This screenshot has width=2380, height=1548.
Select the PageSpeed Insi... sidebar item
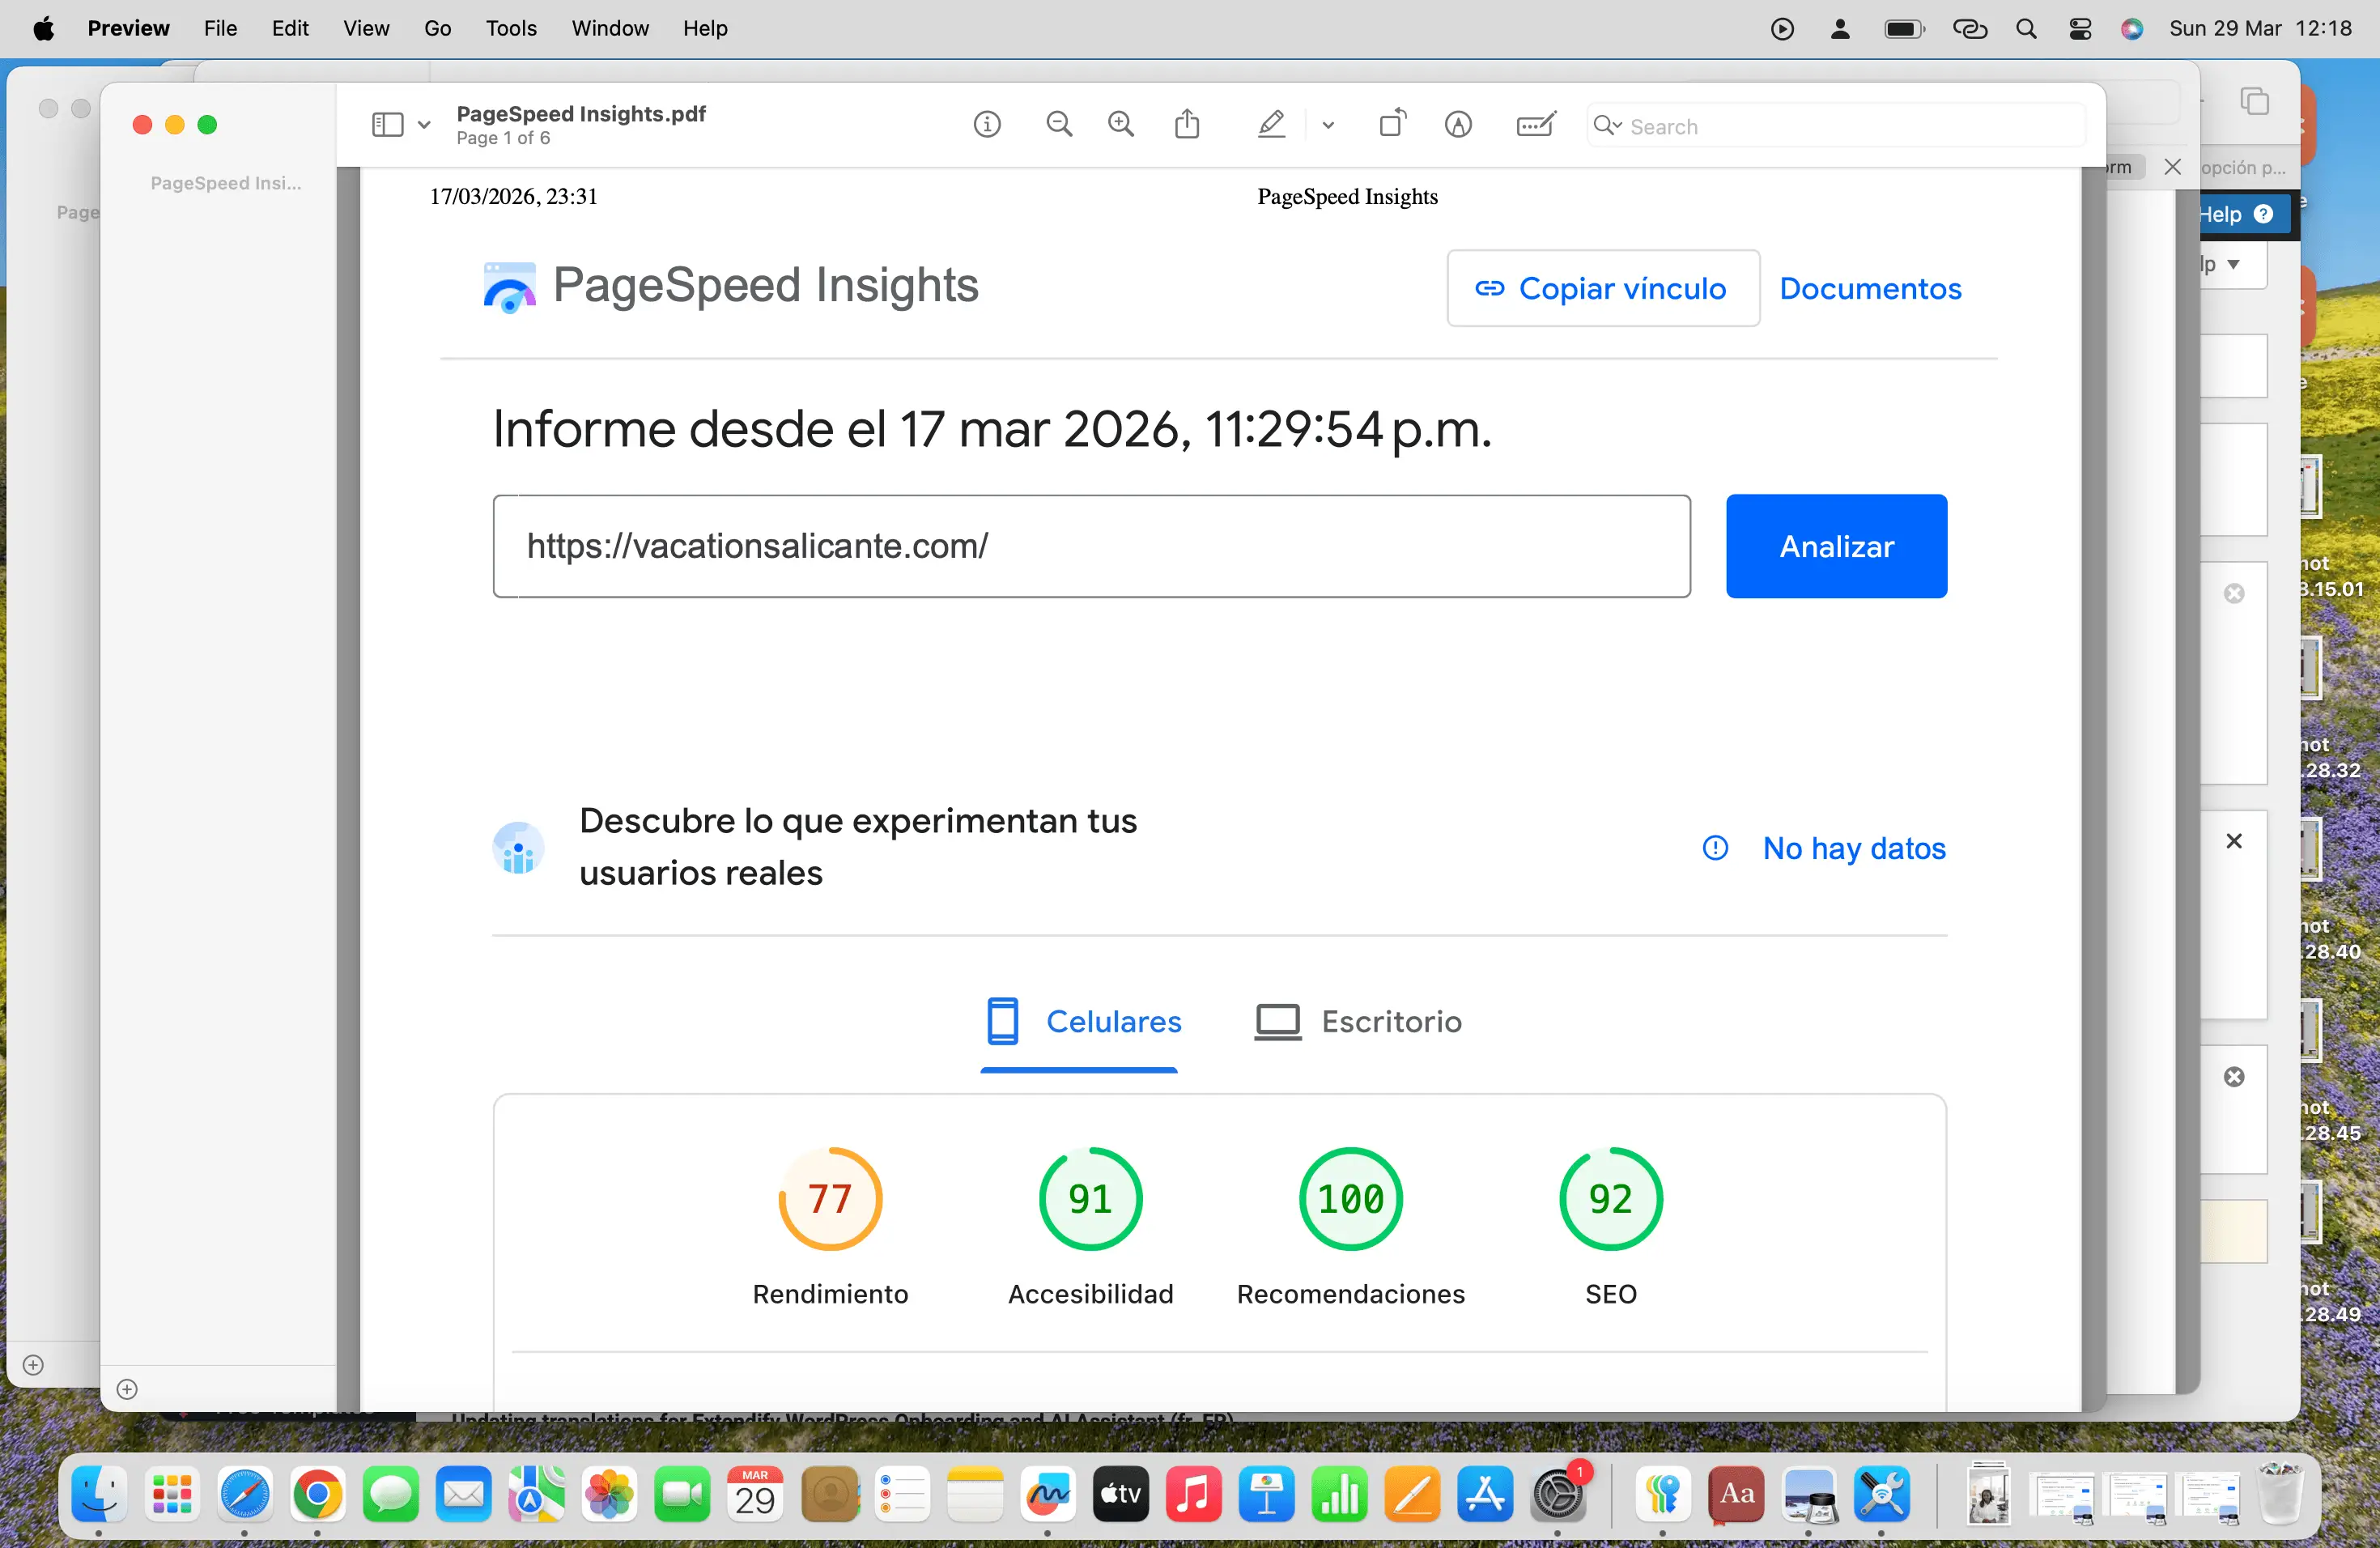coord(225,183)
